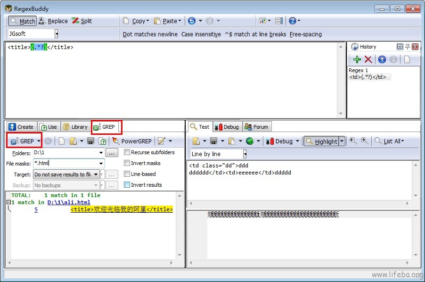Switch to the GREP tab
The height and width of the screenshot is (282, 425).
pyautogui.click(x=104, y=127)
